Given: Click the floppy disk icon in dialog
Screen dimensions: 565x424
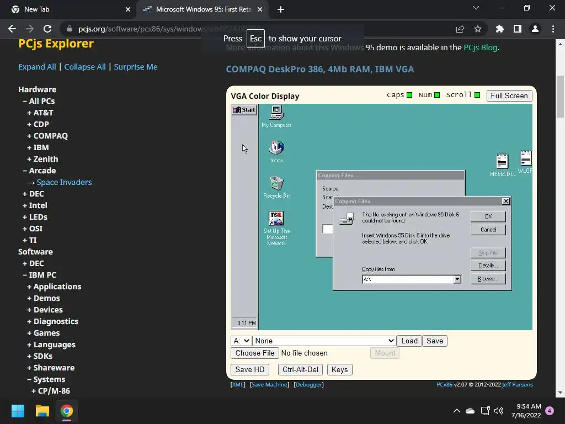Looking at the screenshot, I should pos(347,218).
